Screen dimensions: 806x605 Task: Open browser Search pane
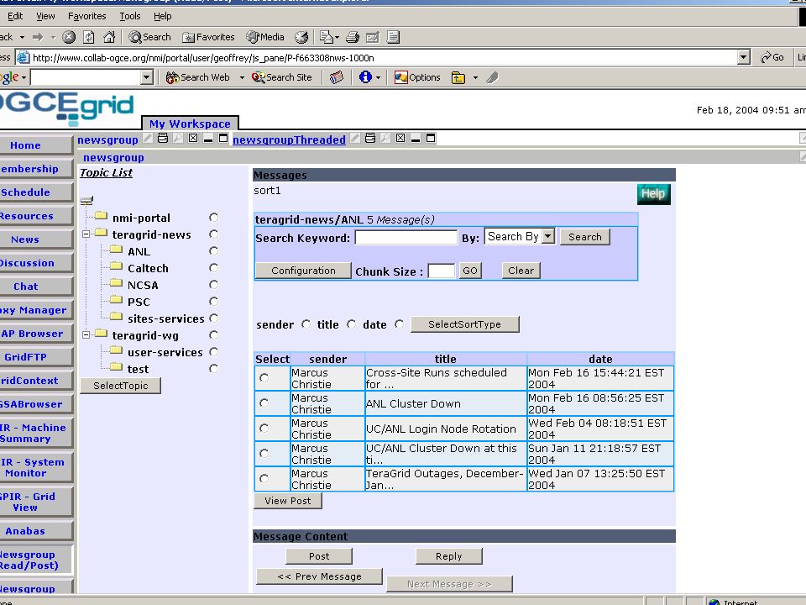coord(149,37)
